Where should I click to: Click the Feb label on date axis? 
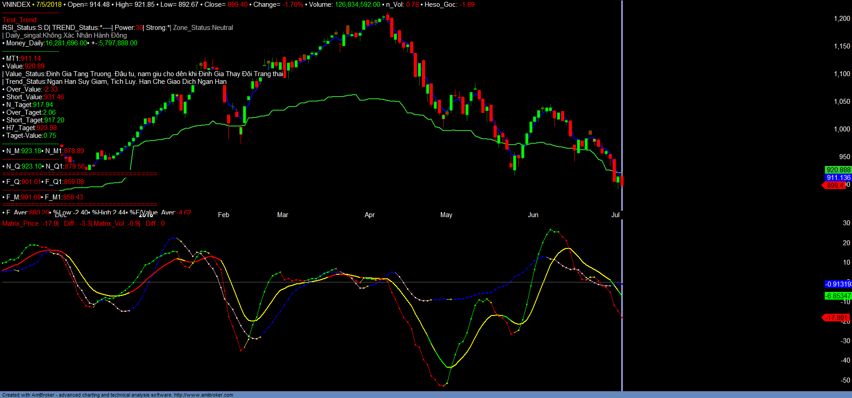[x=223, y=215]
